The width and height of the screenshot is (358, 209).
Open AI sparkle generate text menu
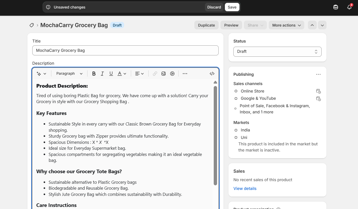tap(41, 73)
